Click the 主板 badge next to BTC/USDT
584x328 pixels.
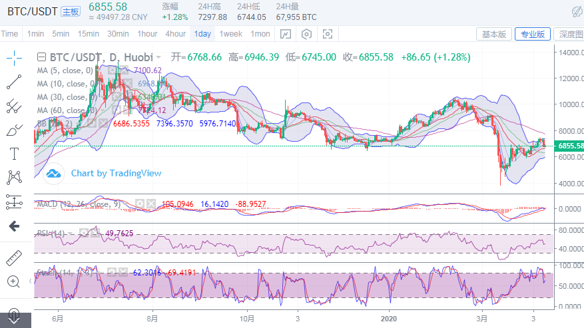coord(71,12)
